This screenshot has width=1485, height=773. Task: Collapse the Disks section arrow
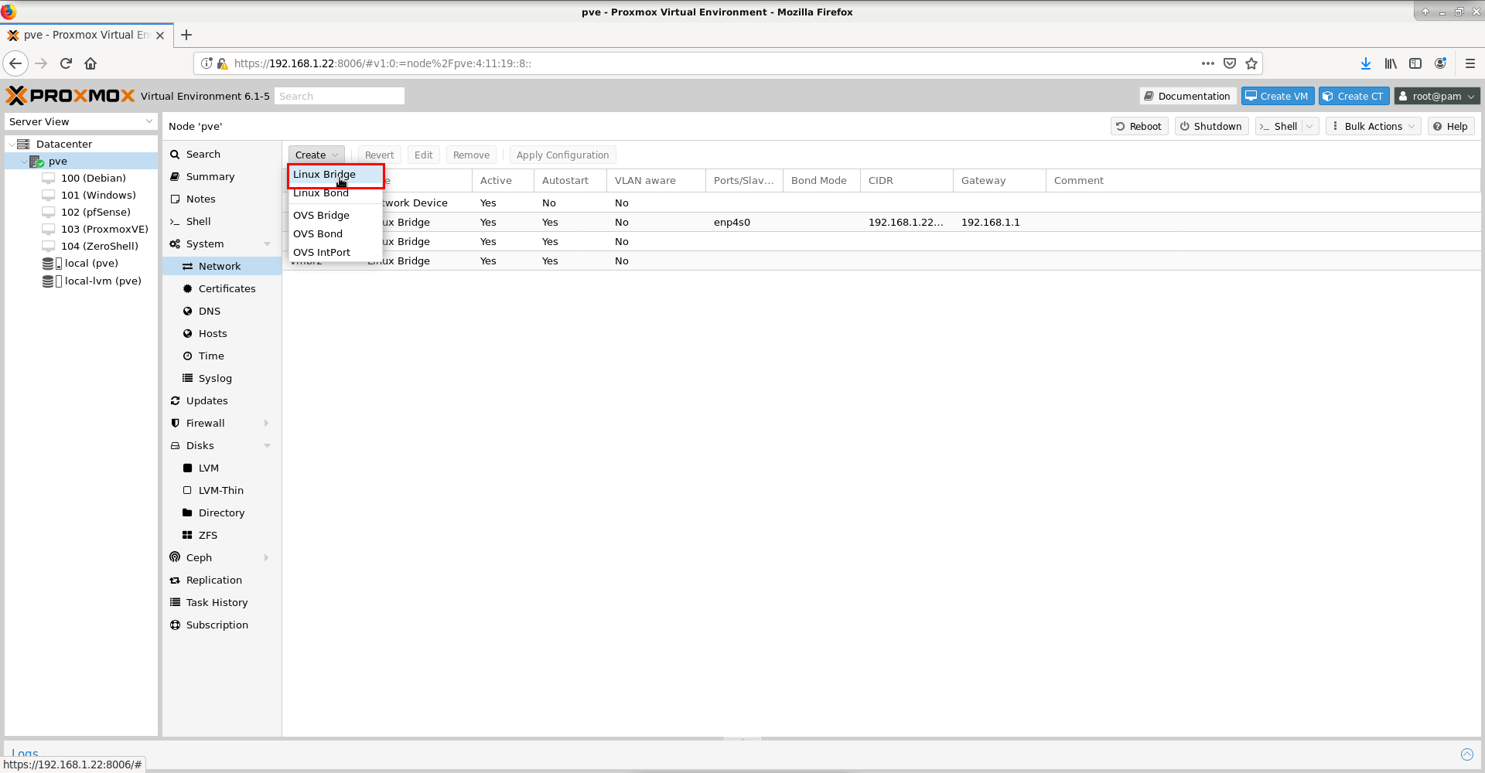(x=268, y=446)
